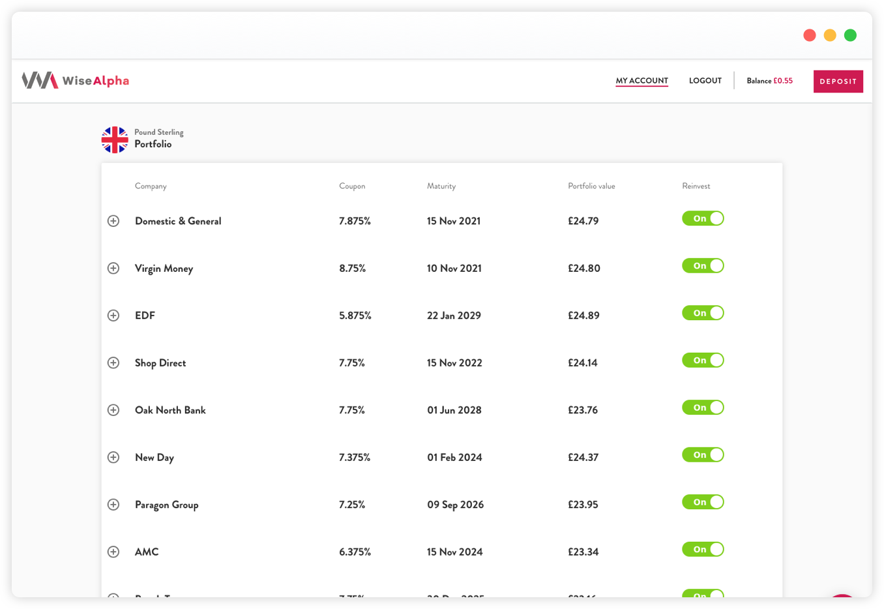Viewport: 884px width, 609px height.
Task: Expand the EDF bond row
Action: tap(113, 316)
